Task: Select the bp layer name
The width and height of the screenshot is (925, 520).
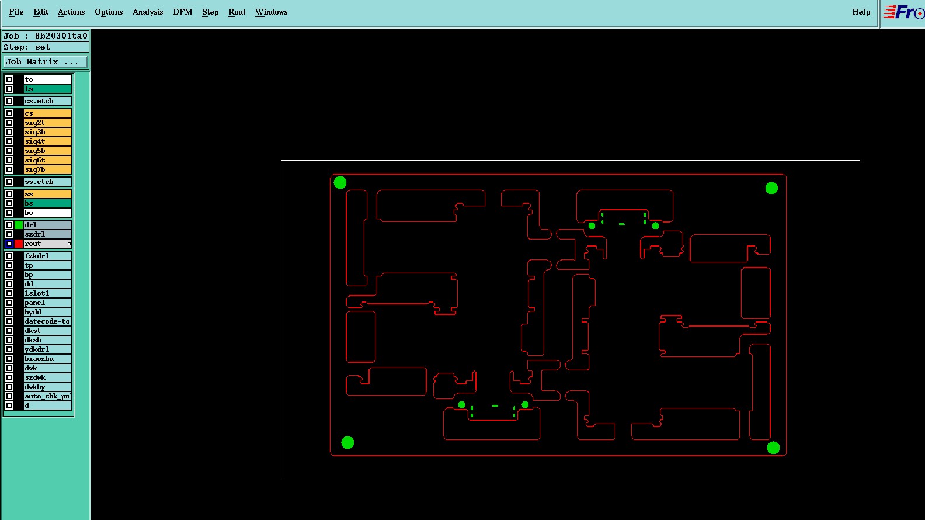Action: 48,275
